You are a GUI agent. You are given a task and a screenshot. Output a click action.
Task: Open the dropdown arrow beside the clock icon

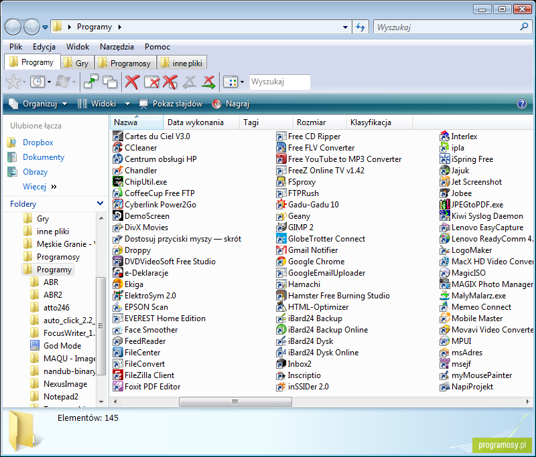(49, 82)
